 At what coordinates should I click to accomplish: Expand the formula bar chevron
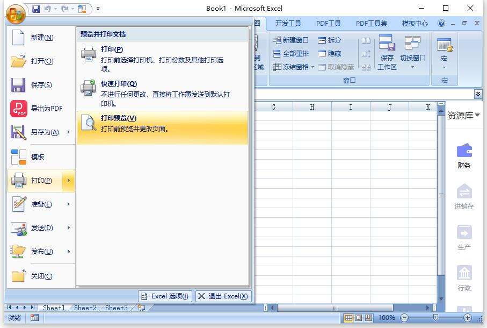click(x=478, y=94)
